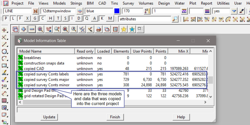The width and height of the screenshot is (250, 125).
Task: Open the Survey menu
Action: [128, 3]
